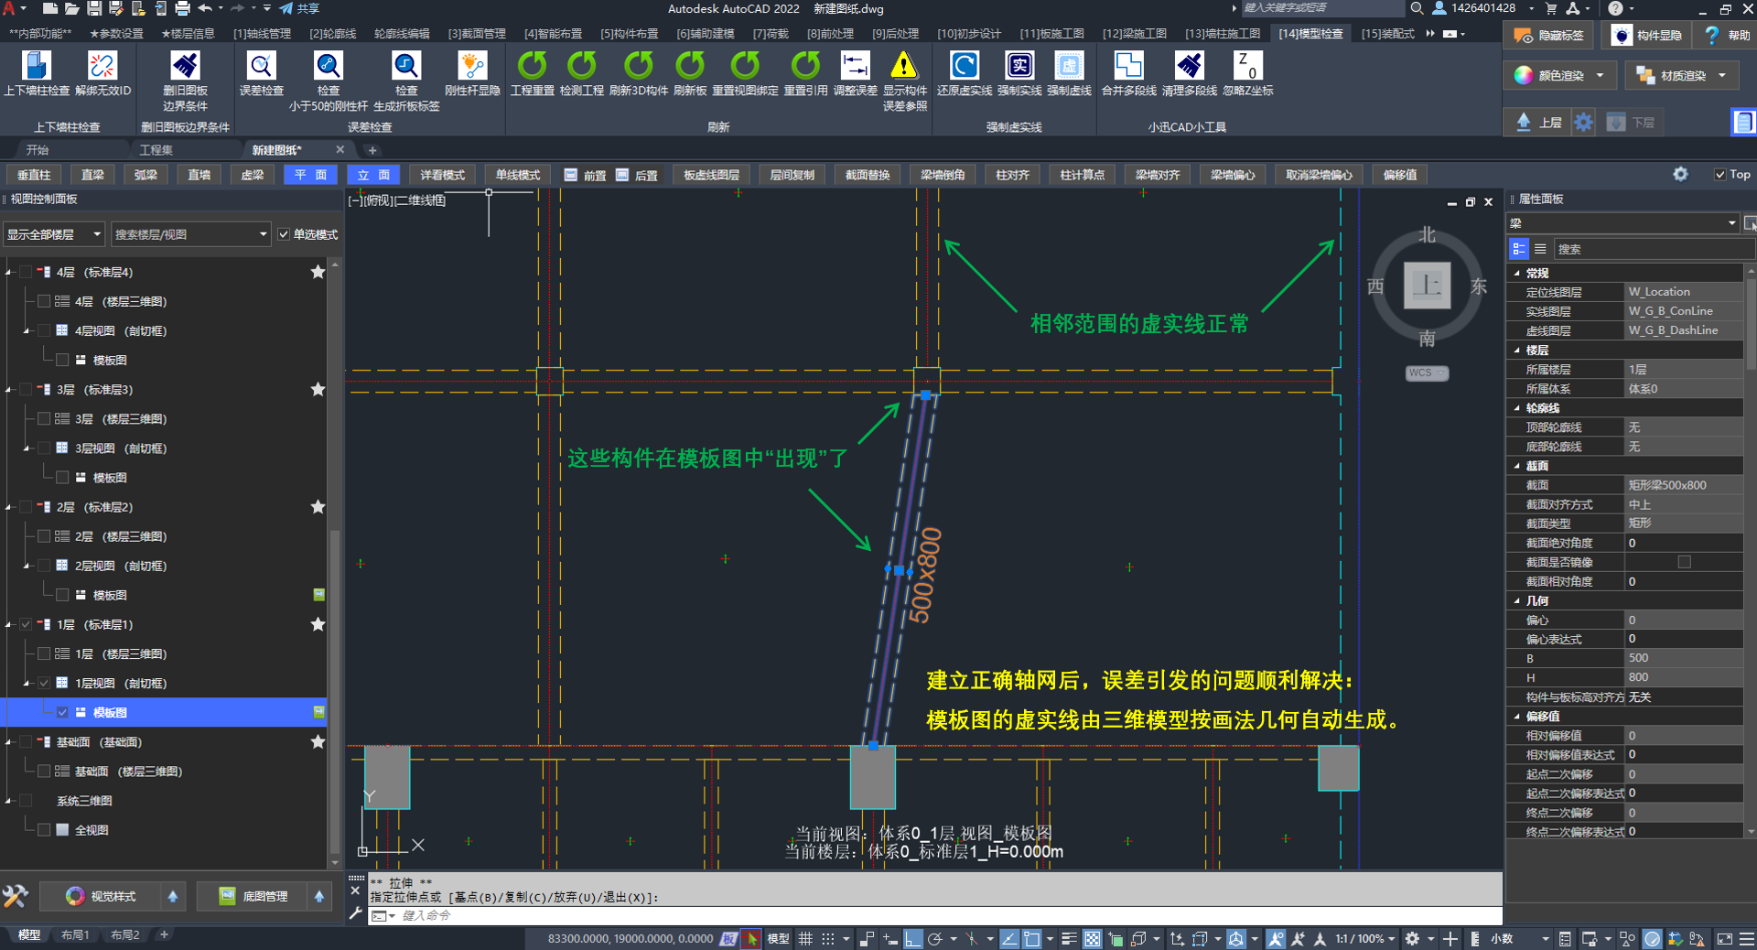Click the 显示构件误差参照 warning icon

pos(904,67)
